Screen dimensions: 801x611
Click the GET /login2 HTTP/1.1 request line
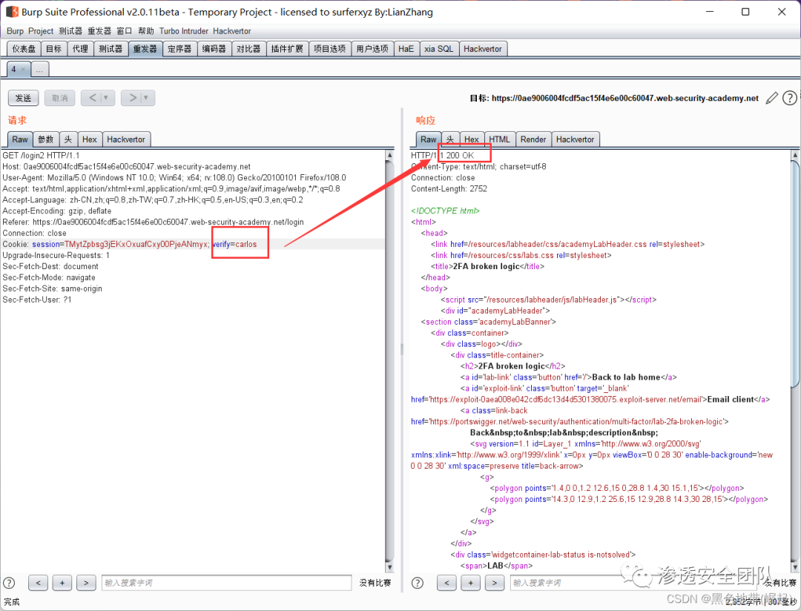pos(41,155)
